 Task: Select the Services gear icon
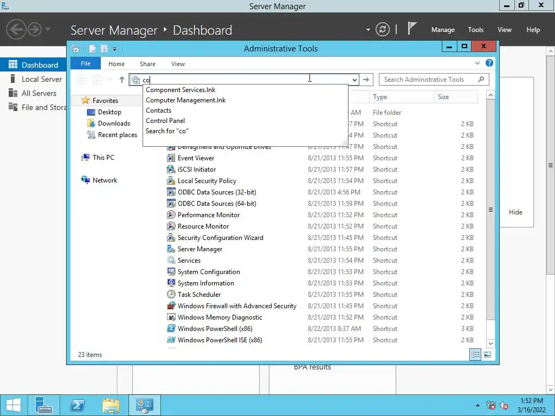coord(171,261)
